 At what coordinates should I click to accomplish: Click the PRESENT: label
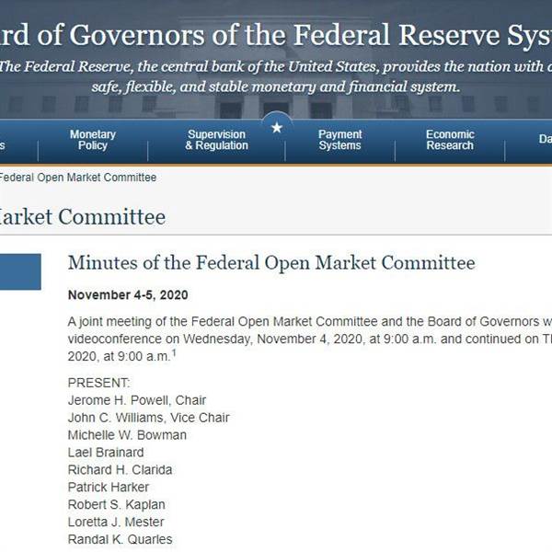click(x=99, y=383)
